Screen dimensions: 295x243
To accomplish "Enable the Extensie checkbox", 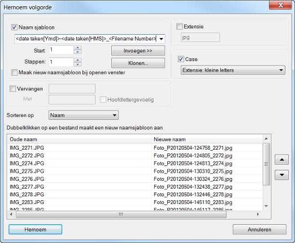I will pyautogui.click(x=179, y=26).
